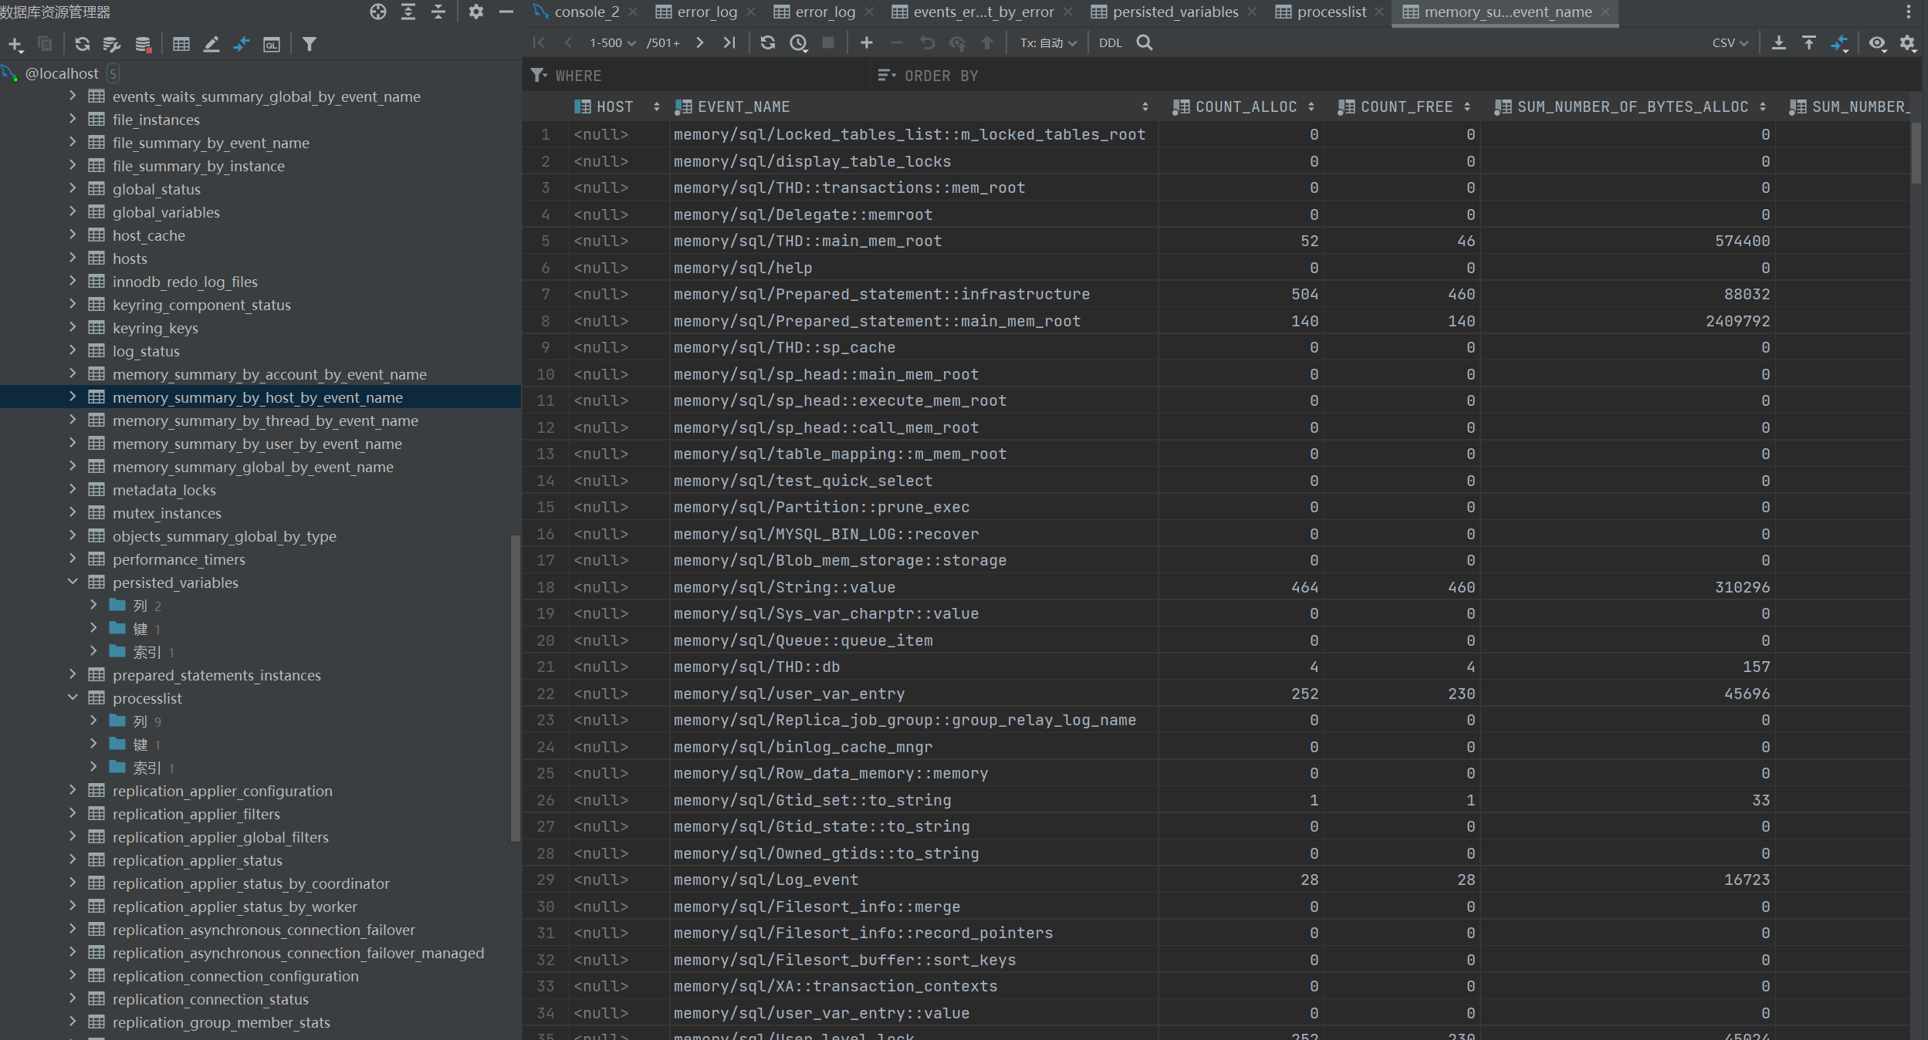Open the find search magnifier icon
Screen dimensions: 1928x1040
coord(1145,42)
